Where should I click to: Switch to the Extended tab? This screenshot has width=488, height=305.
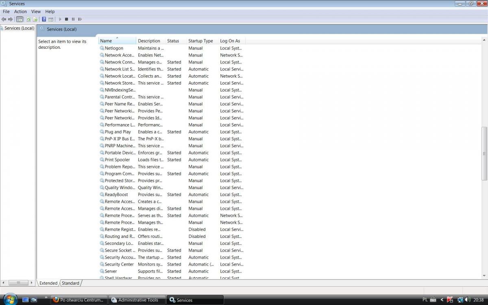pyautogui.click(x=48, y=283)
